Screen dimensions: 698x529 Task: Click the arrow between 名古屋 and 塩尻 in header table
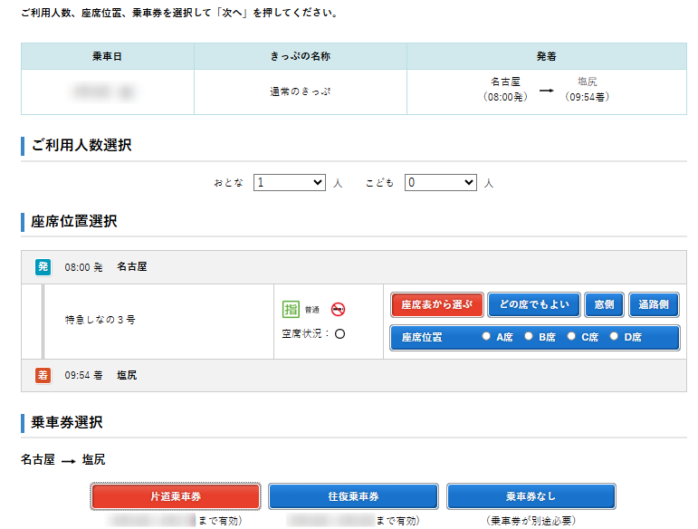[547, 90]
